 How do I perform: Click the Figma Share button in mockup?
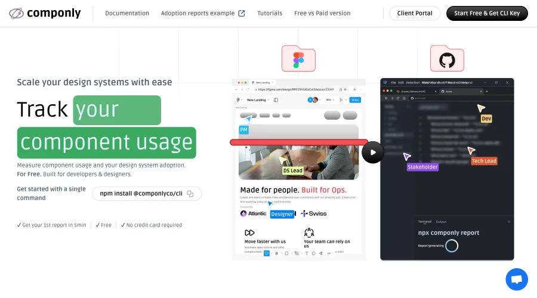(355, 100)
